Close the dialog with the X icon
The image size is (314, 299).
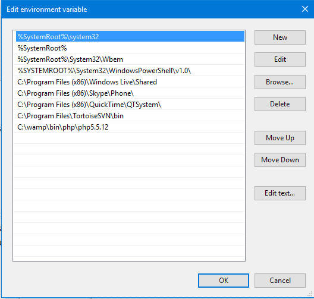pos(305,9)
